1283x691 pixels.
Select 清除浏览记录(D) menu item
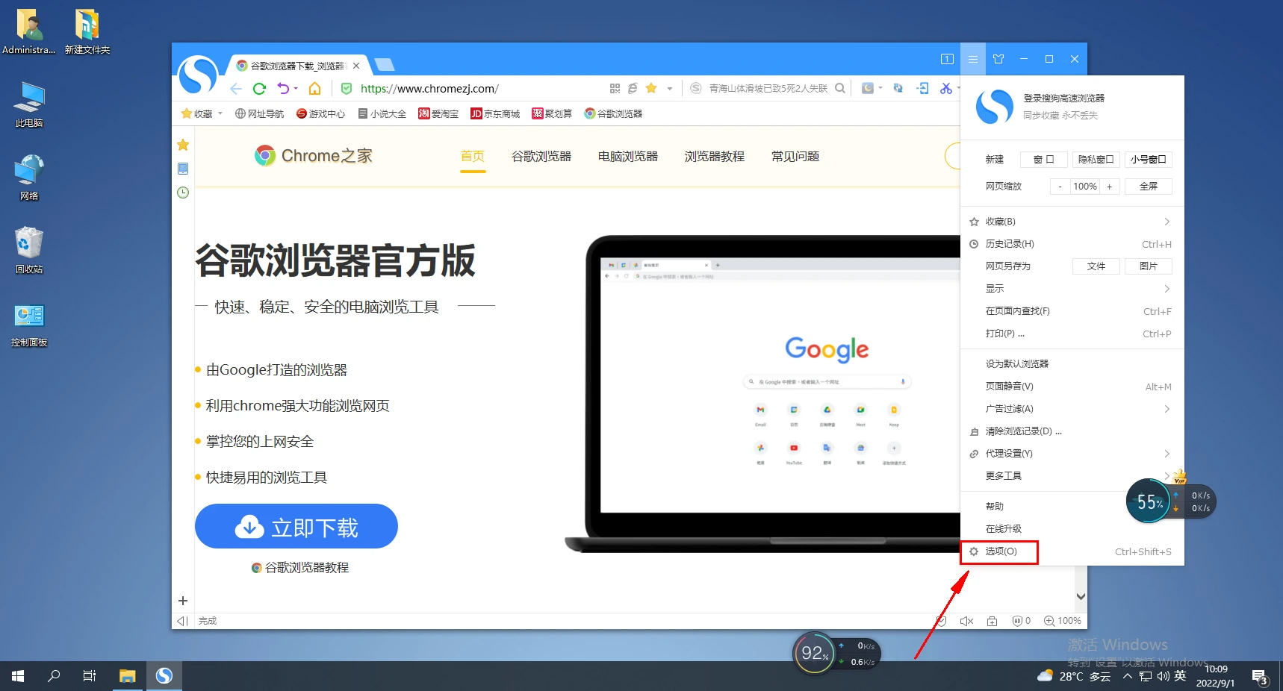coord(1072,431)
